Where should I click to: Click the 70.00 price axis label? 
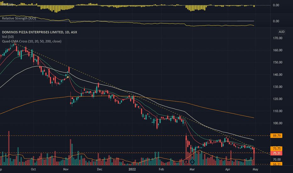(x=277, y=159)
